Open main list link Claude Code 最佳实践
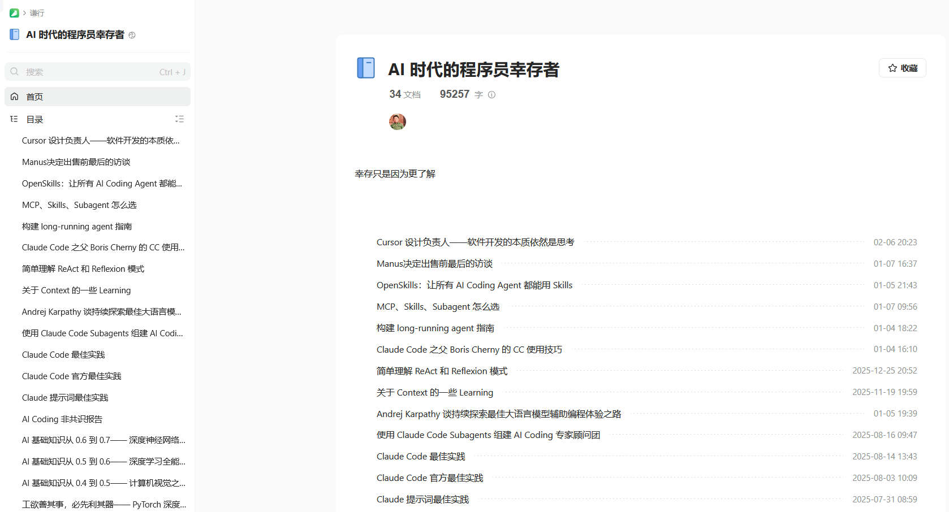Viewport: 949px width, 512px height. (421, 457)
